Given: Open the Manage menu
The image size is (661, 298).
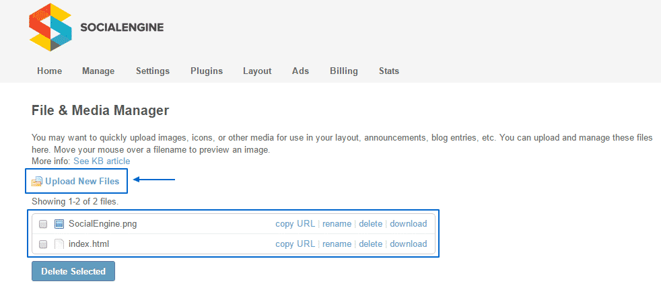Looking at the screenshot, I should 98,71.
